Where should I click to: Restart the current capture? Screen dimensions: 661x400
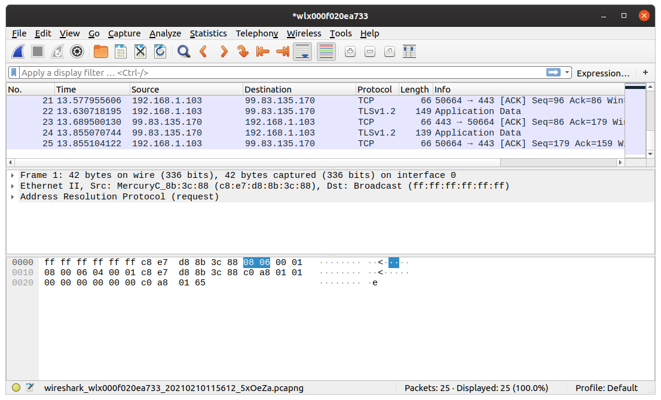pyautogui.click(x=57, y=51)
